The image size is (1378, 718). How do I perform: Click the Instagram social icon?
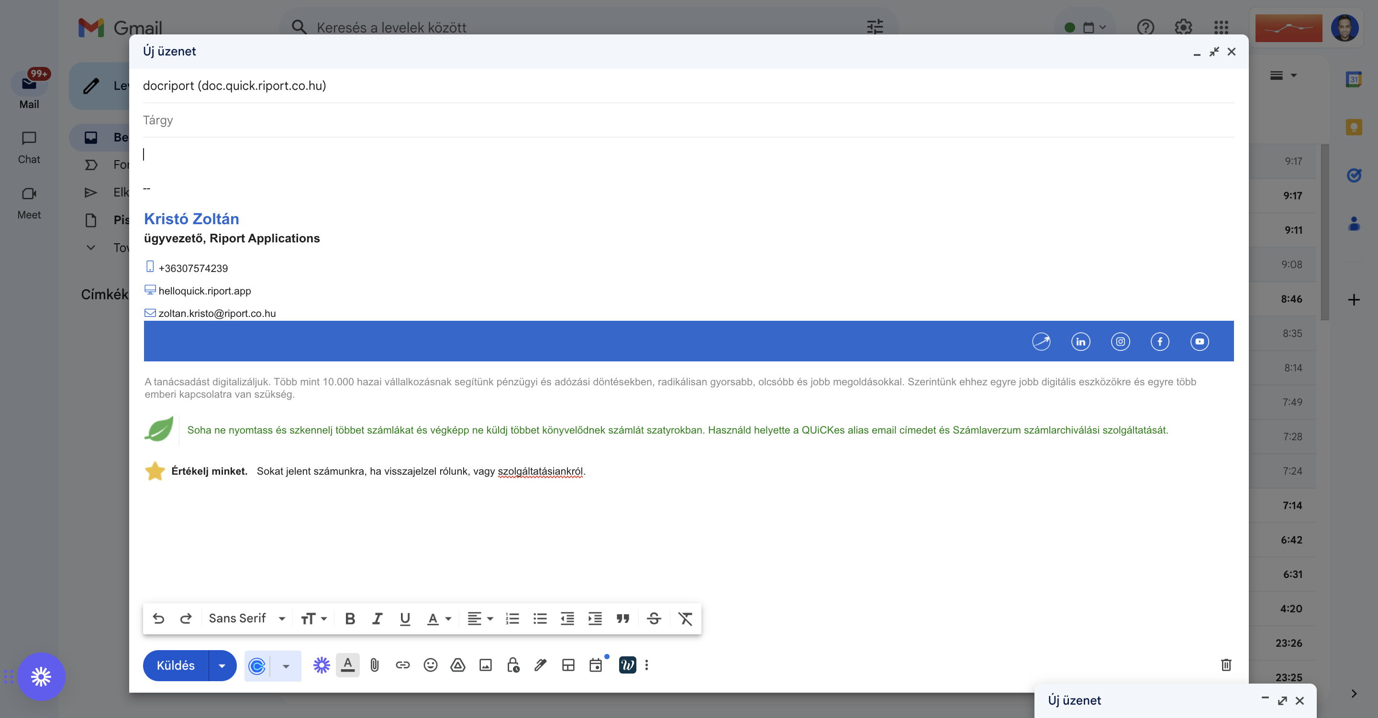1119,340
